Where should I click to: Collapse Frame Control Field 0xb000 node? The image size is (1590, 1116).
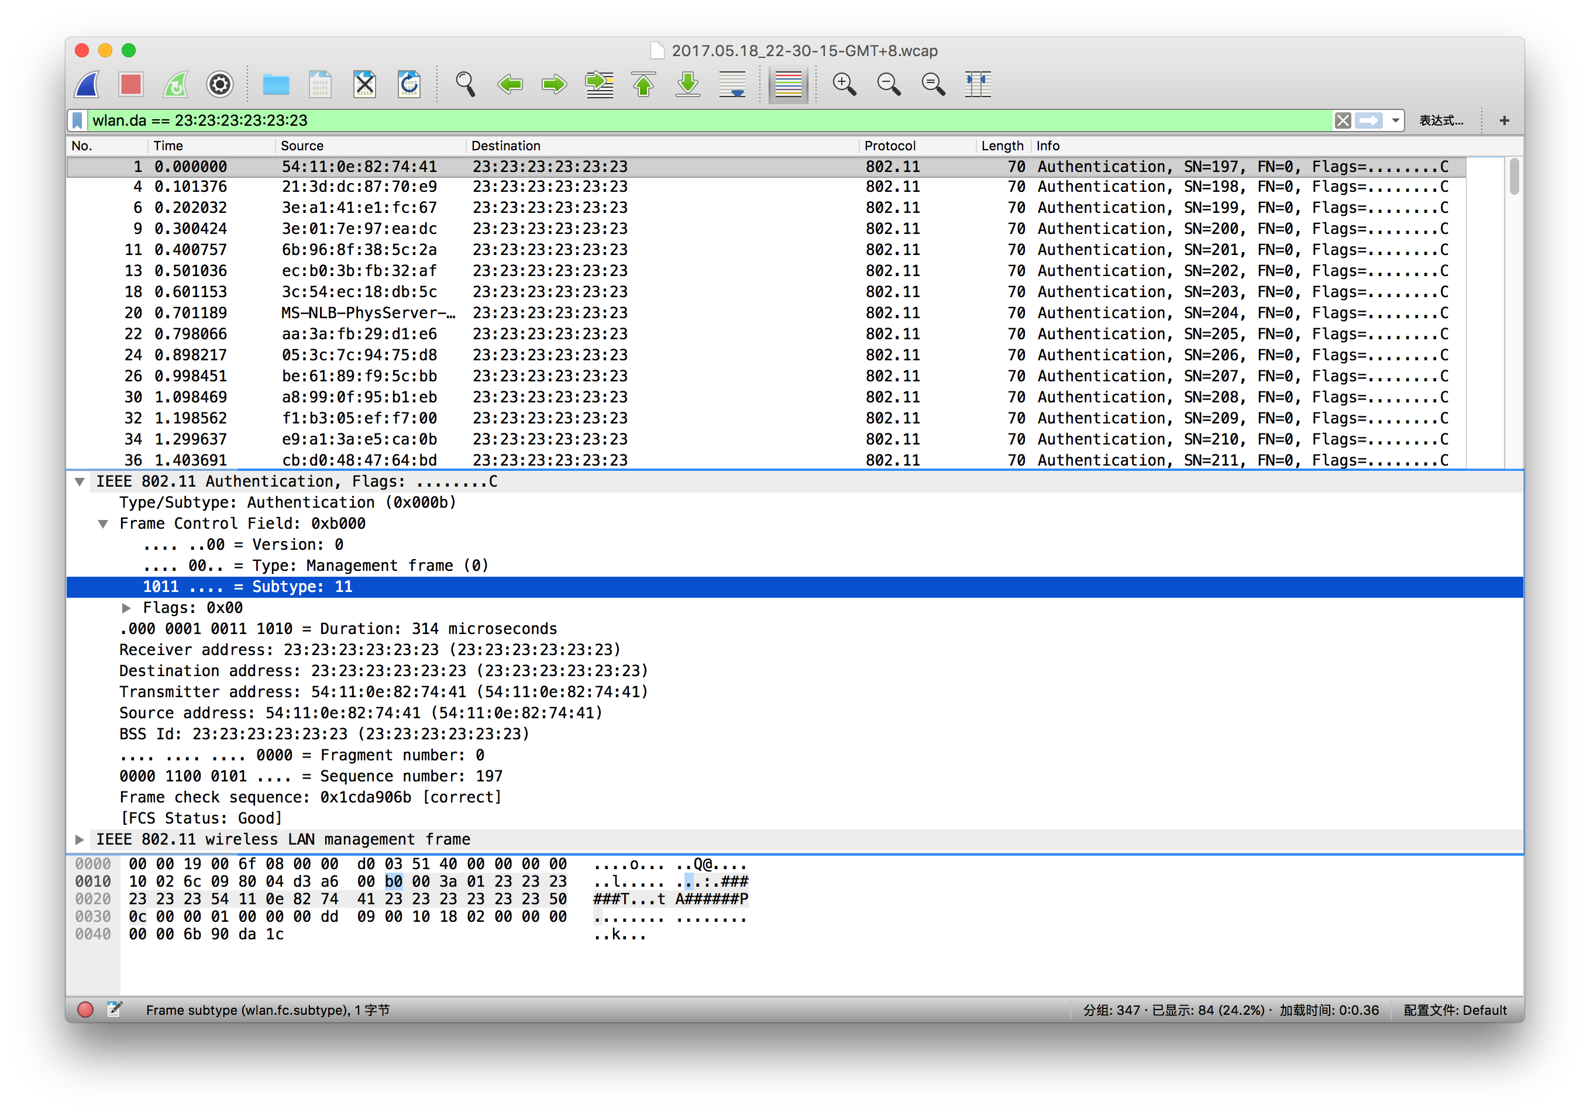102,524
